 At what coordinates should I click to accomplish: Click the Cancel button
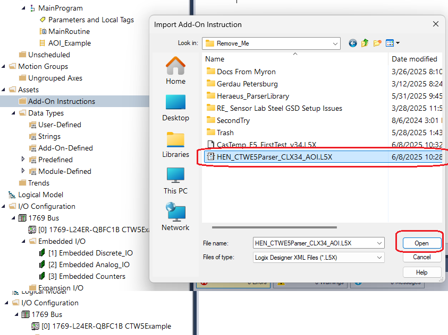click(x=422, y=257)
